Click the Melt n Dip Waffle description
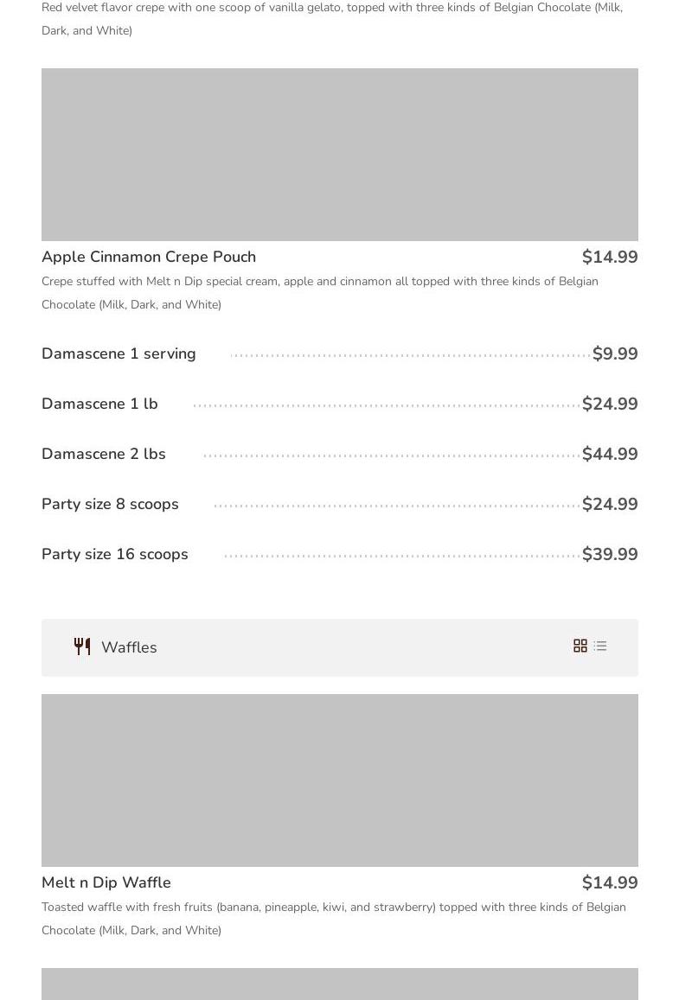Viewport: 679px width, 1000px height. coord(334,918)
